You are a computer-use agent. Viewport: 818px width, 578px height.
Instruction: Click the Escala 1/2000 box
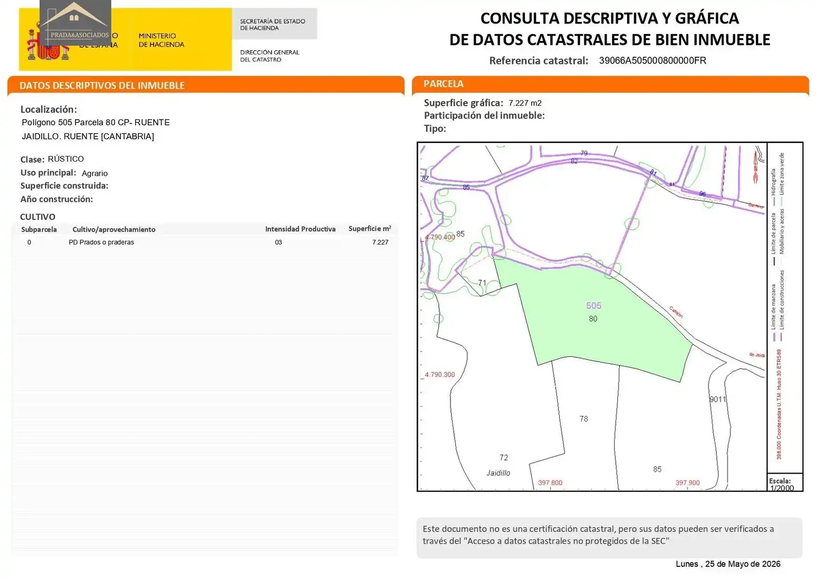pyautogui.click(x=785, y=483)
